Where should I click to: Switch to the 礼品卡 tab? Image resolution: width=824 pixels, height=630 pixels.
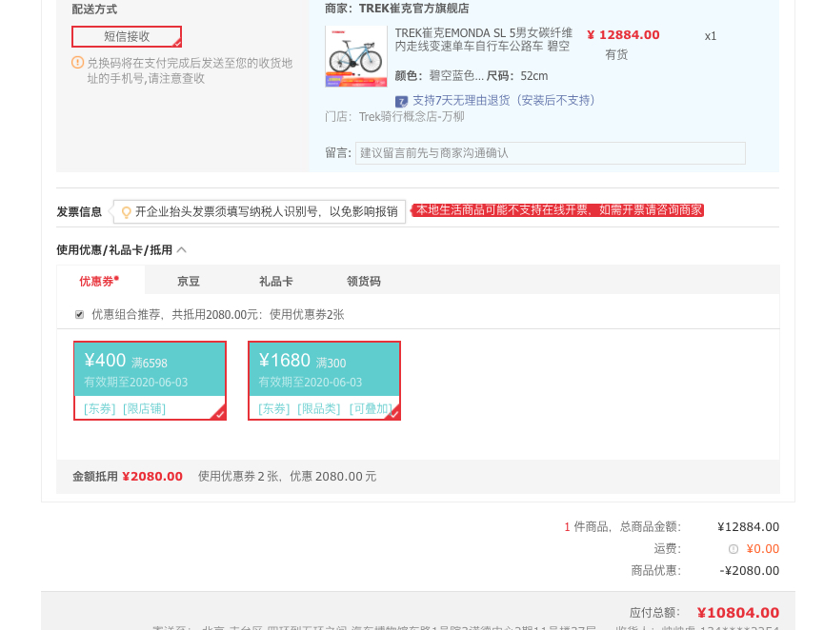[x=276, y=282]
